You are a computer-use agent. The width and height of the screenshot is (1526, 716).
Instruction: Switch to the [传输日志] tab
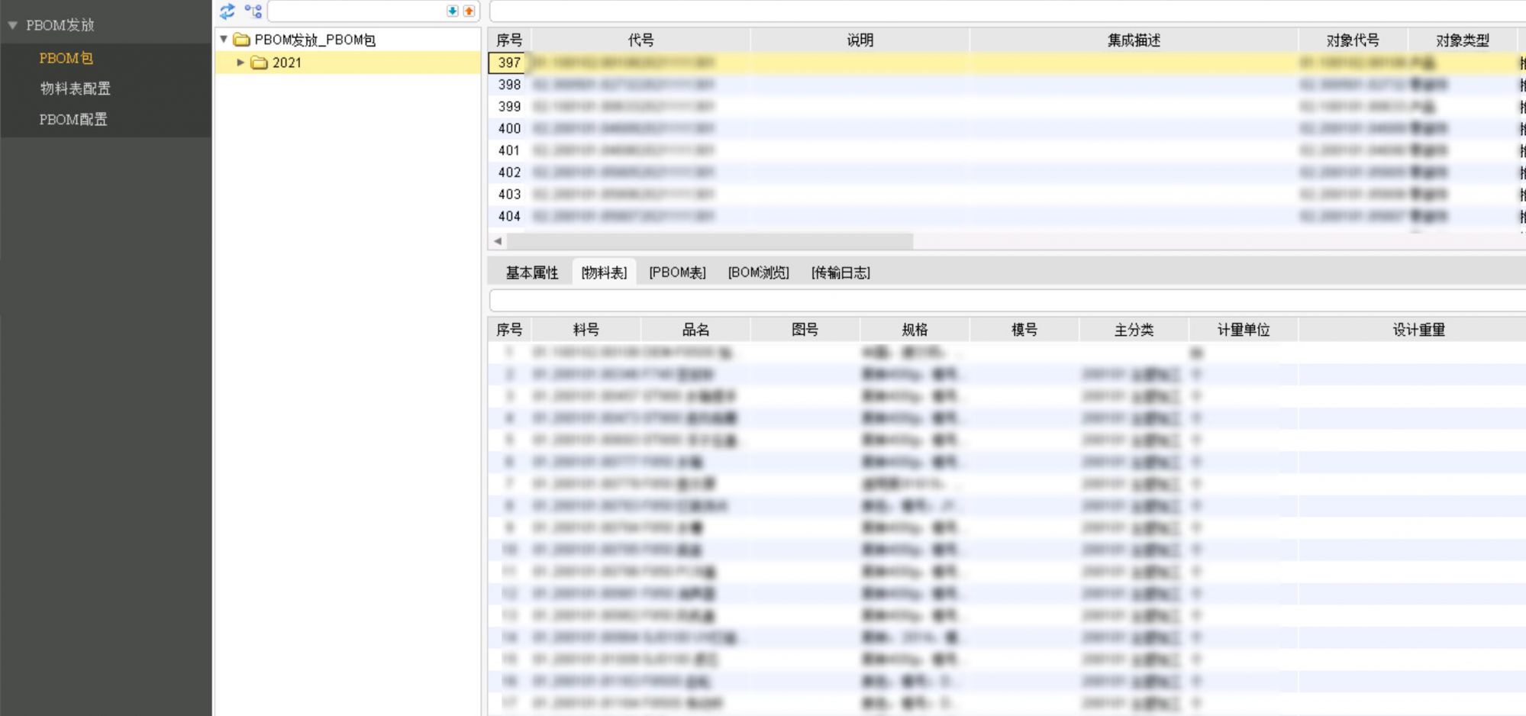click(x=840, y=273)
